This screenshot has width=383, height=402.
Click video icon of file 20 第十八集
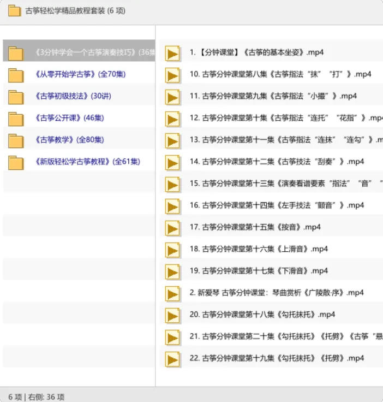(x=172, y=316)
